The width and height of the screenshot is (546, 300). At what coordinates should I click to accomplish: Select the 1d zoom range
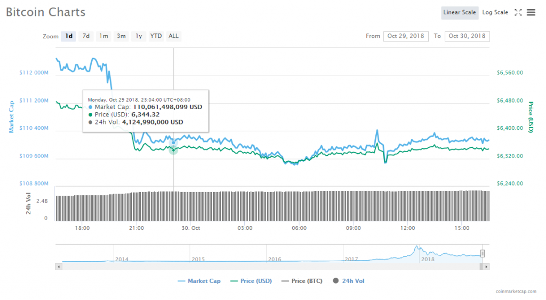pyautogui.click(x=68, y=36)
